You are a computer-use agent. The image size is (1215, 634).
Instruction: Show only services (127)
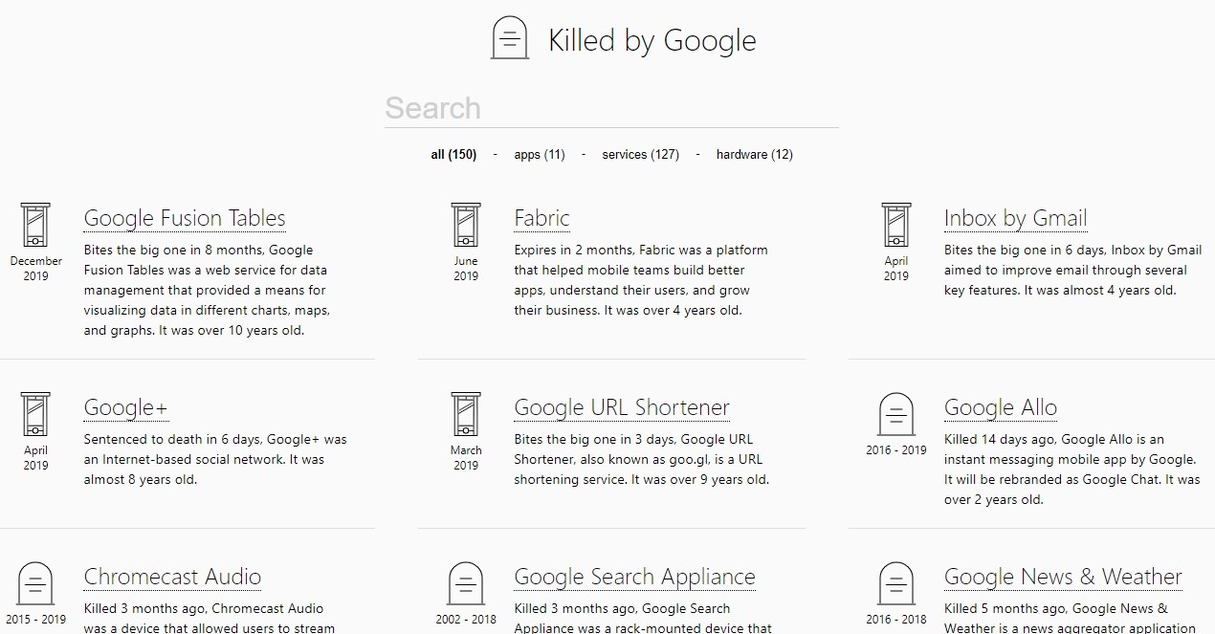641,155
